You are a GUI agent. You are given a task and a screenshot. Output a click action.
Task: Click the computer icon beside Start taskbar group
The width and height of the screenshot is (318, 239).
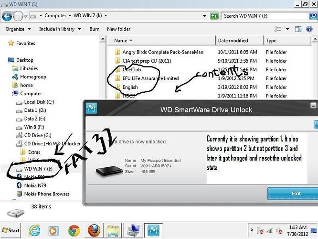133,231
